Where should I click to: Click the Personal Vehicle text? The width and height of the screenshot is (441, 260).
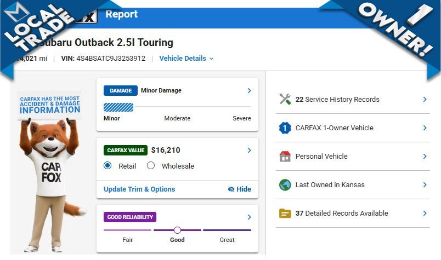[321, 157]
